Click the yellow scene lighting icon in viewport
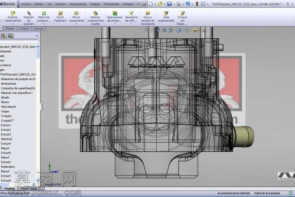 click(x=196, y=30)
